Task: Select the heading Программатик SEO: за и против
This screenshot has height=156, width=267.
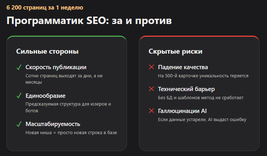Action: (89, 21)
